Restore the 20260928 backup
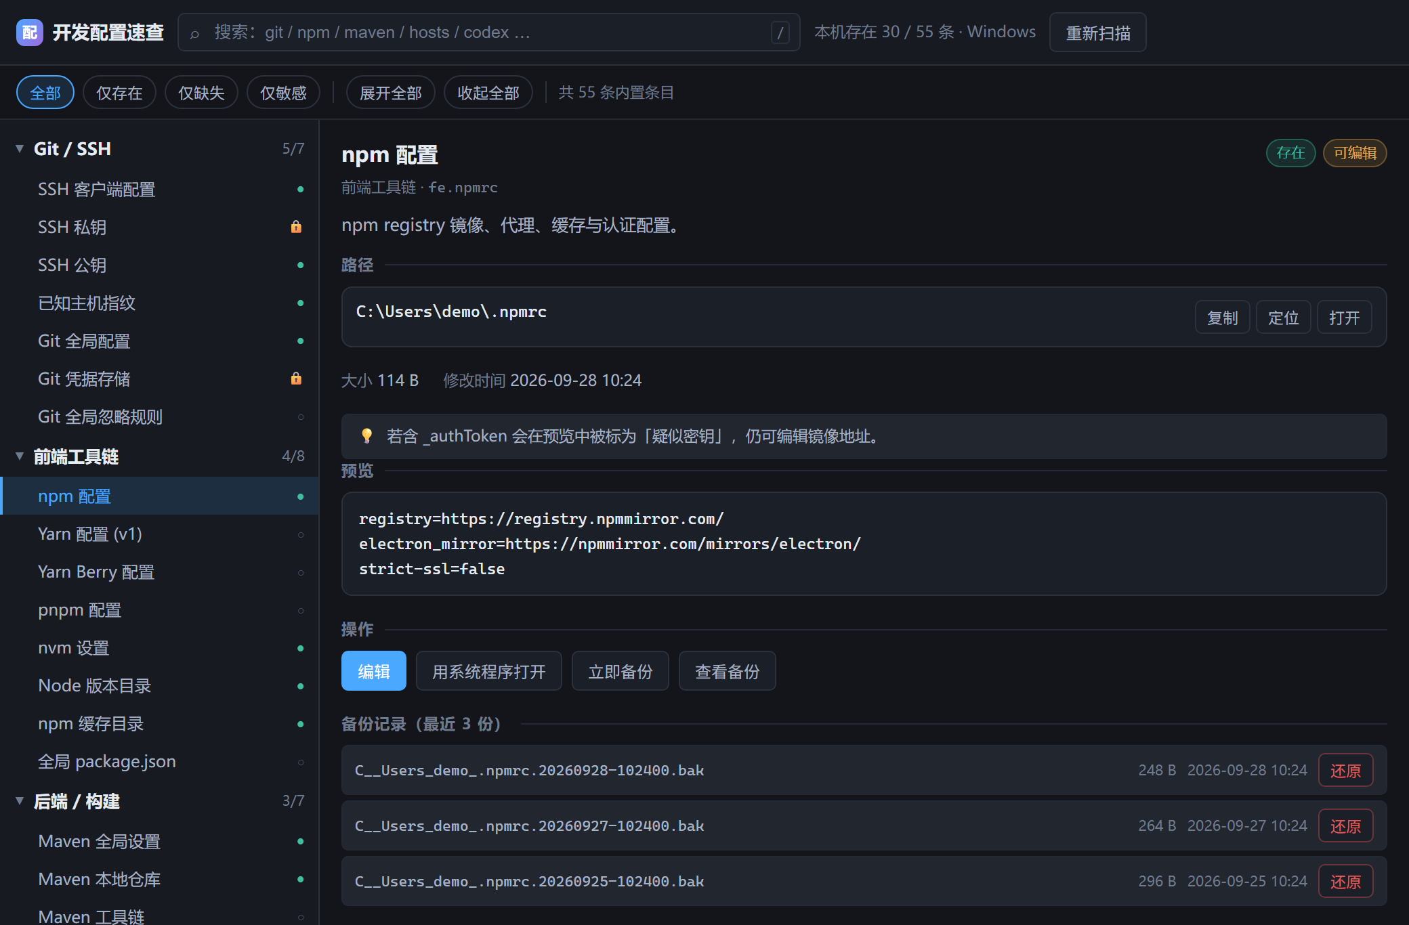 [x=1346, y=771]
